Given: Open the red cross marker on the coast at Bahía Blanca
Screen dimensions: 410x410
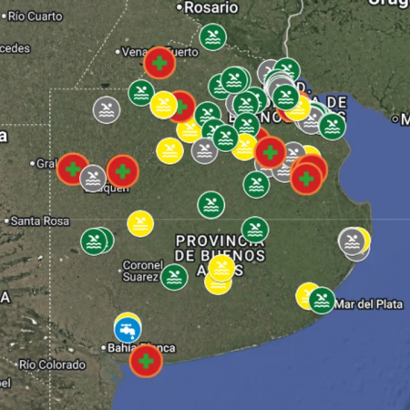Looking at the screenshot, I should (x=146, y=361).
